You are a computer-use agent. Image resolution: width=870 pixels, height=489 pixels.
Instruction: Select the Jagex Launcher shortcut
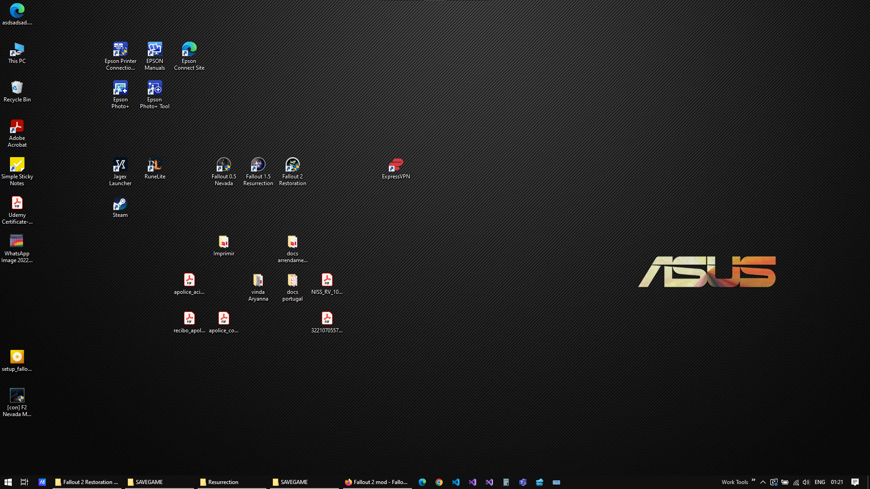tap(120, 172)
